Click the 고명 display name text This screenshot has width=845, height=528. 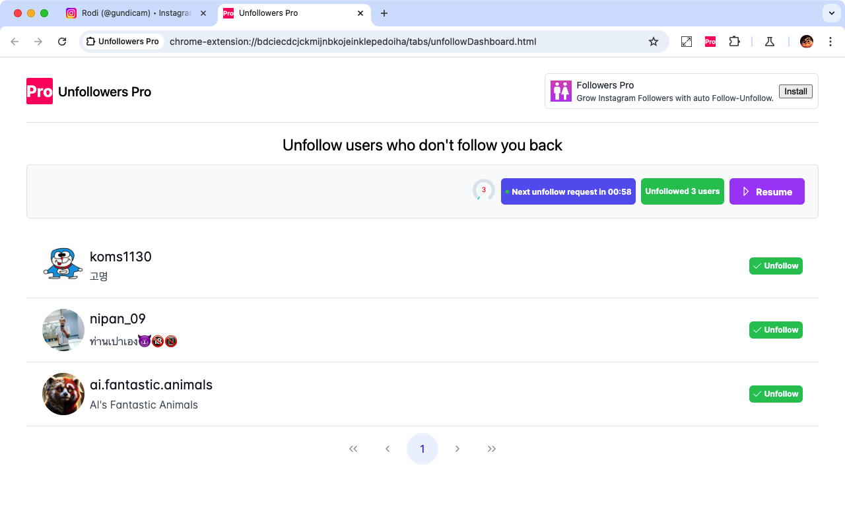99,276
